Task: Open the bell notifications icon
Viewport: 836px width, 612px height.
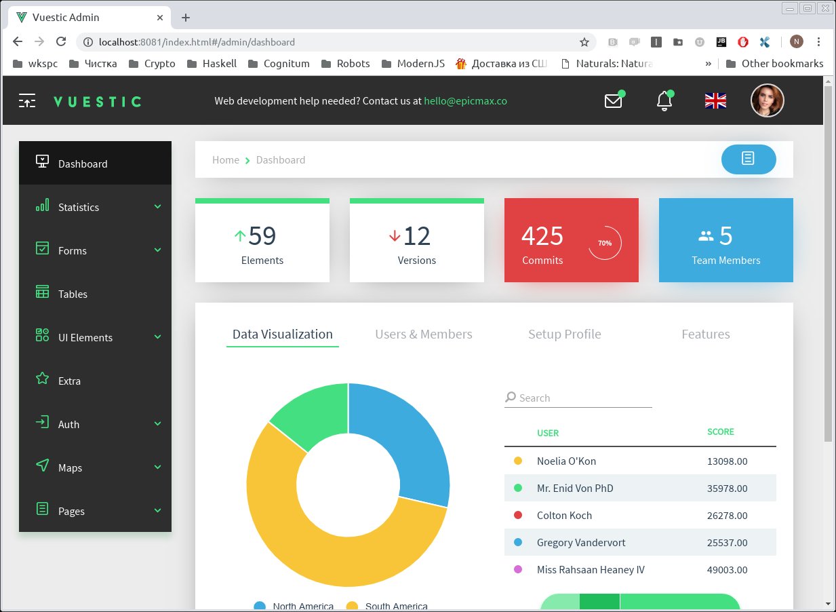Action: point(664,101)
